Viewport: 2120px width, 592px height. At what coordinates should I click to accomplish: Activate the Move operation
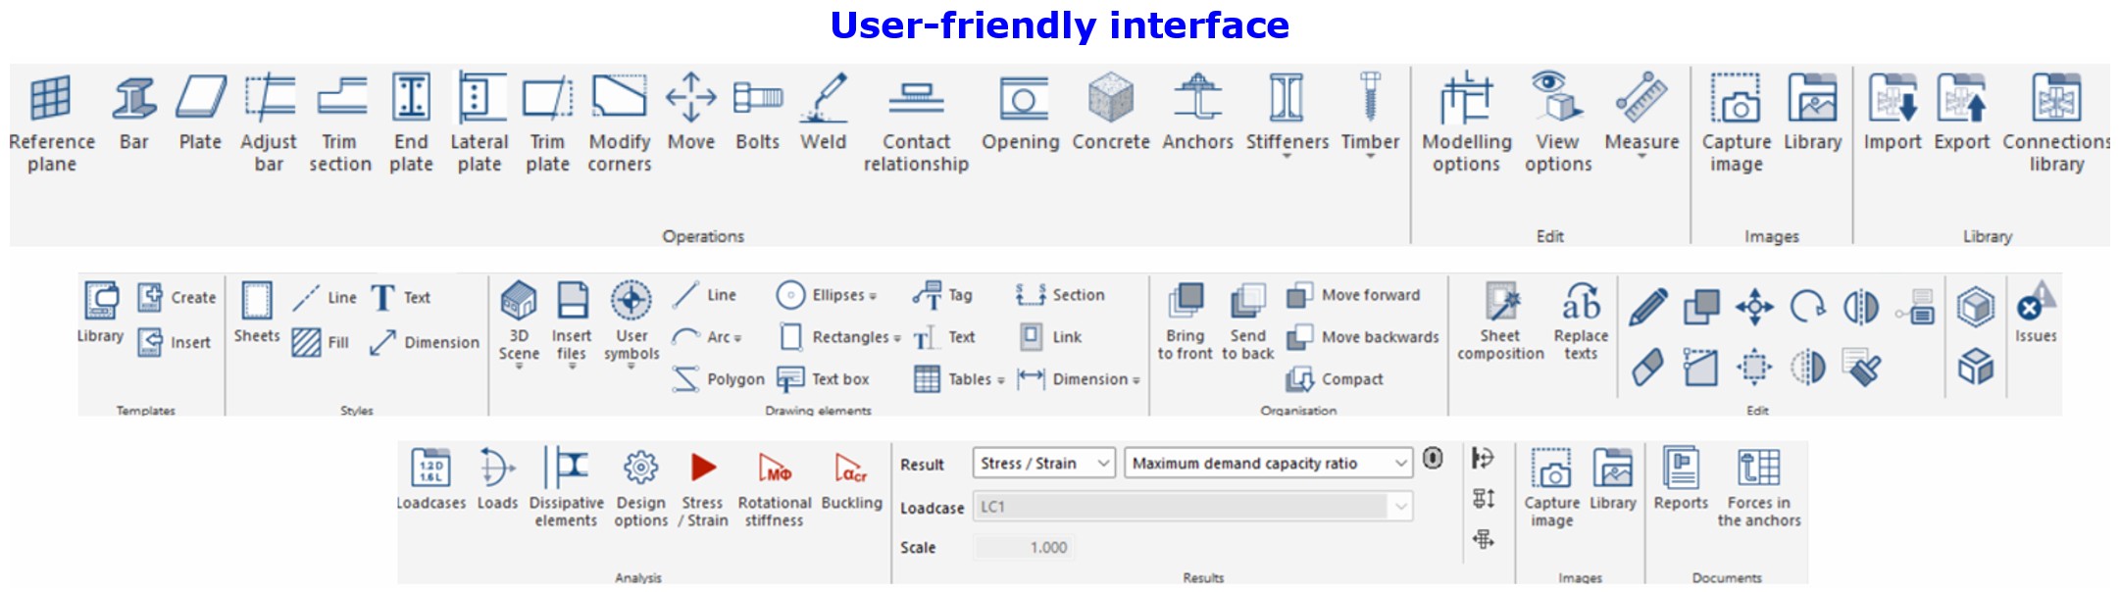coord(691,114)
